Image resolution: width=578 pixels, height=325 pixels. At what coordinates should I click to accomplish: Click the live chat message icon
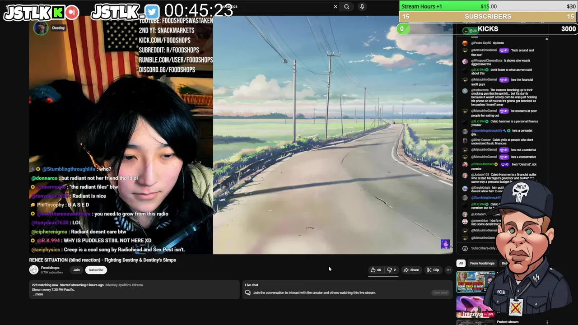click(247, 292)
